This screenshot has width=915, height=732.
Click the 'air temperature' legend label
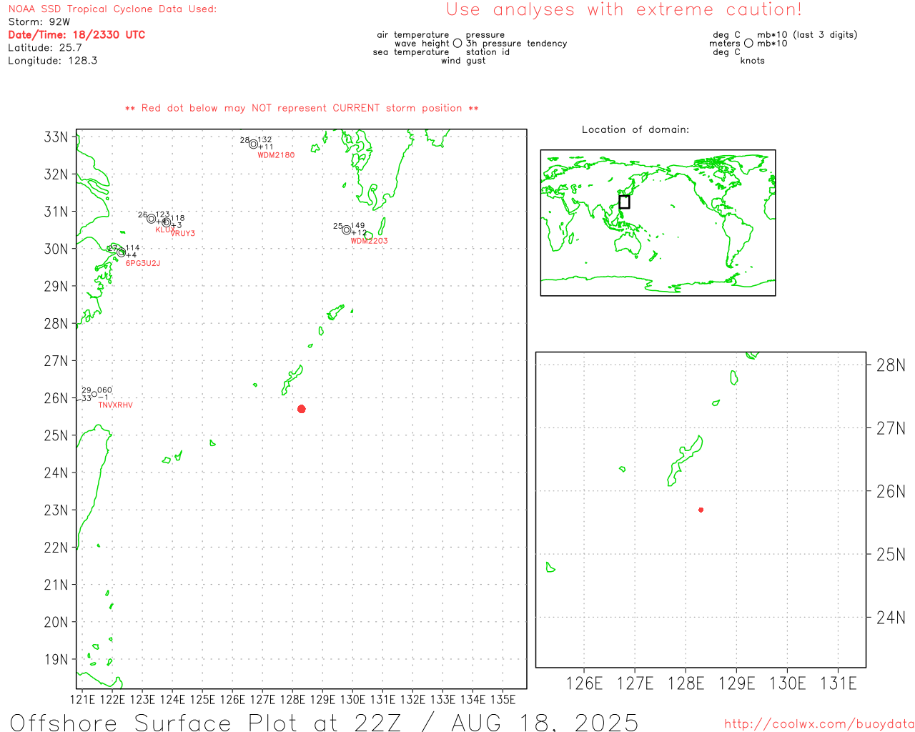[x=413, y=34]
